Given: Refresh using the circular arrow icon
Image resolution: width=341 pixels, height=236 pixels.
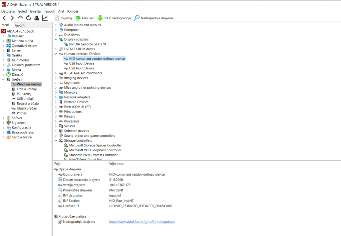Looking at the screenshot, I should (x=29, y=18).
